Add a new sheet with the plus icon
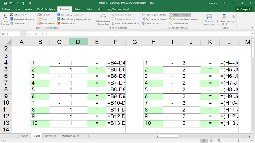This screenshot has height=143, width=255. pos(90,136)
